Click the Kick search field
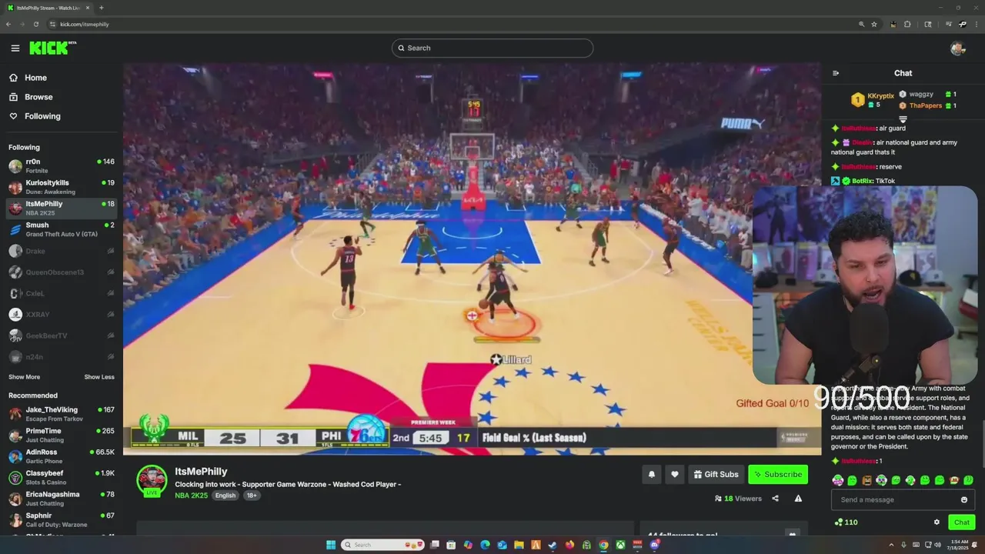Image resolution: width=985 pixels, height=554 pixels. coord(492,48)
